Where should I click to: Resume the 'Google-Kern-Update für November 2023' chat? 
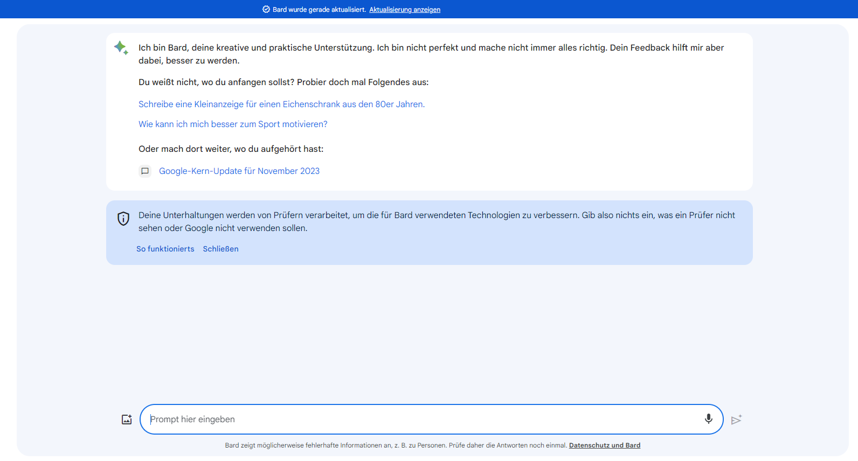[239, 171]
